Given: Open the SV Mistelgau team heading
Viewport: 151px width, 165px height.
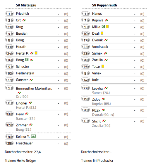Looking at the screenshot, I should (26, 5).
